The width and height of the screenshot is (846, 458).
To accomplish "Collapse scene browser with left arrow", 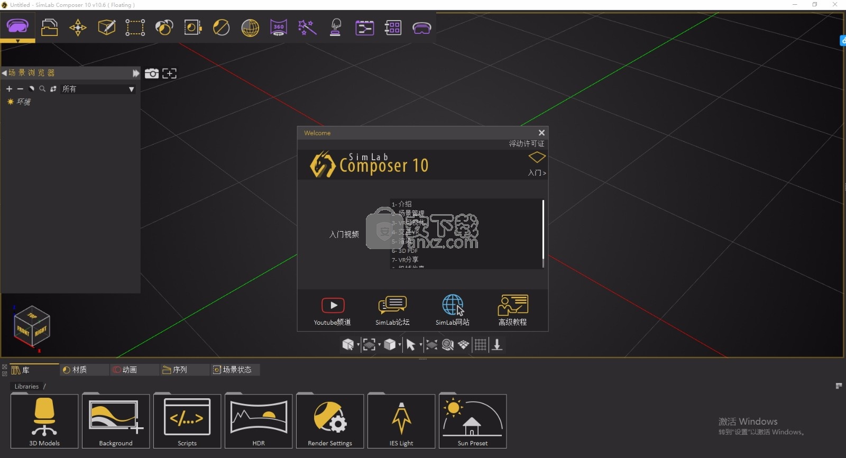I will (x=4, y=73).
